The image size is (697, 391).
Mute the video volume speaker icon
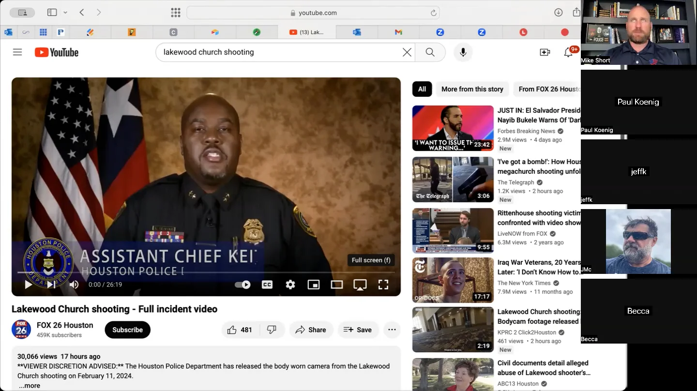[x=74, y=285]
